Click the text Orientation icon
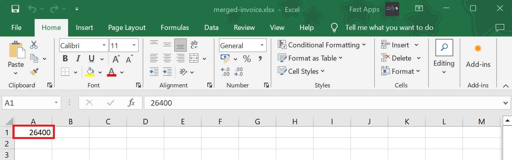The image size is (512, 160). tap(183, 72)
